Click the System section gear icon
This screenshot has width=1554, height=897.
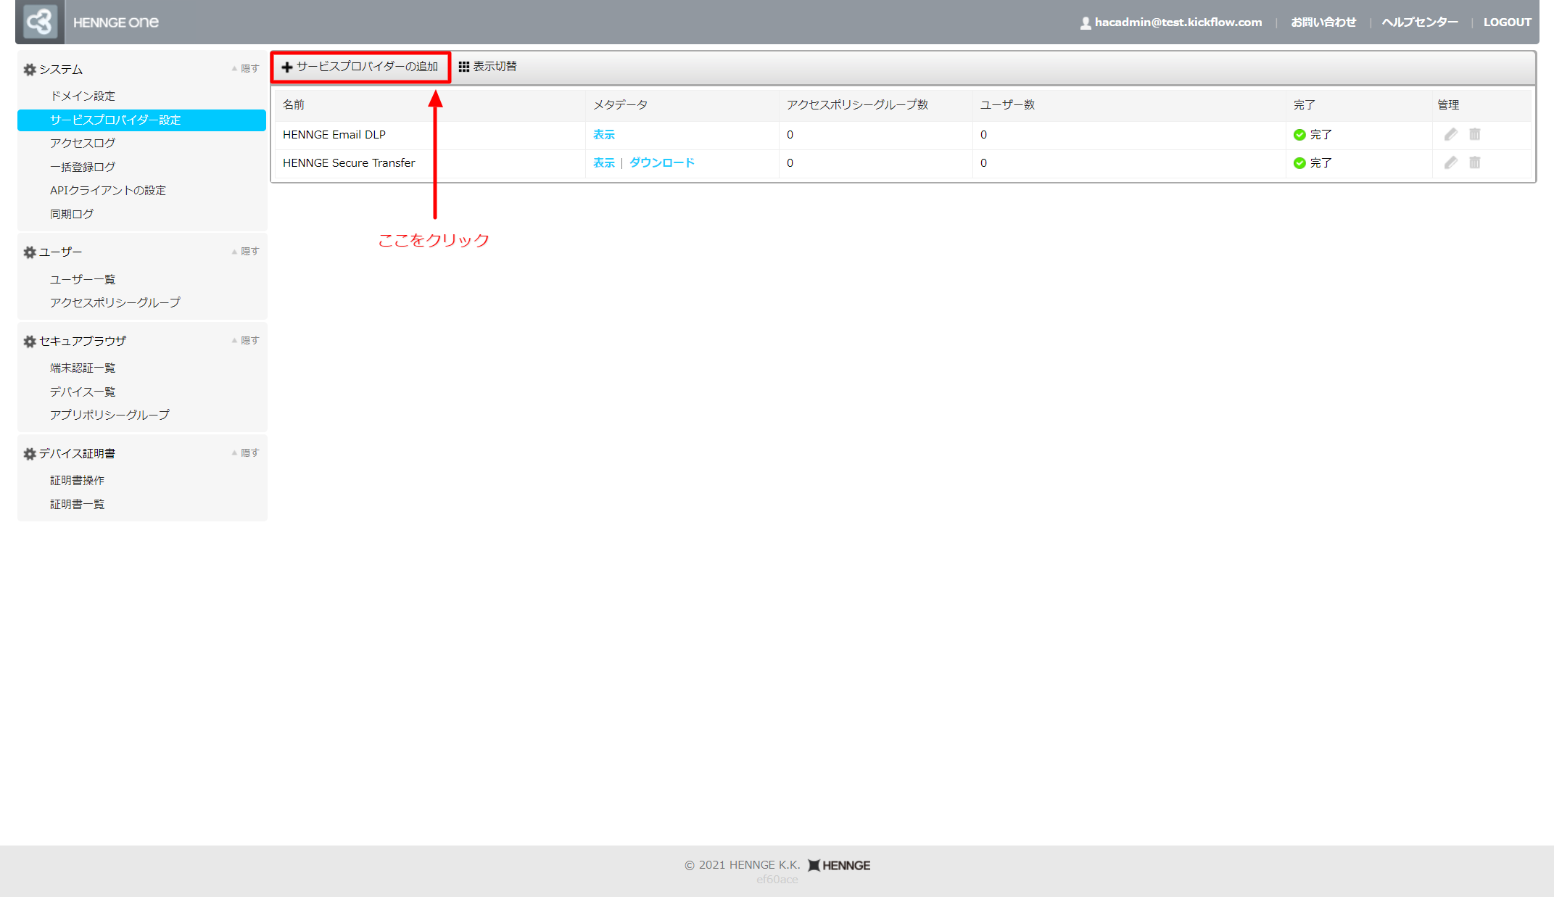tap(30, 70)
